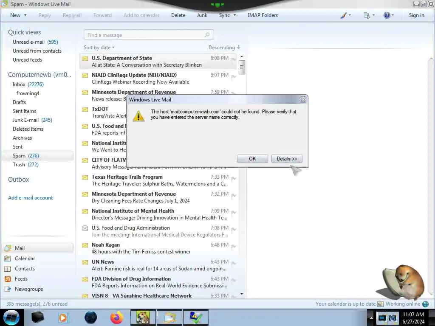Open the Help icon menu
435x326 pixels.
pos(388,15)
